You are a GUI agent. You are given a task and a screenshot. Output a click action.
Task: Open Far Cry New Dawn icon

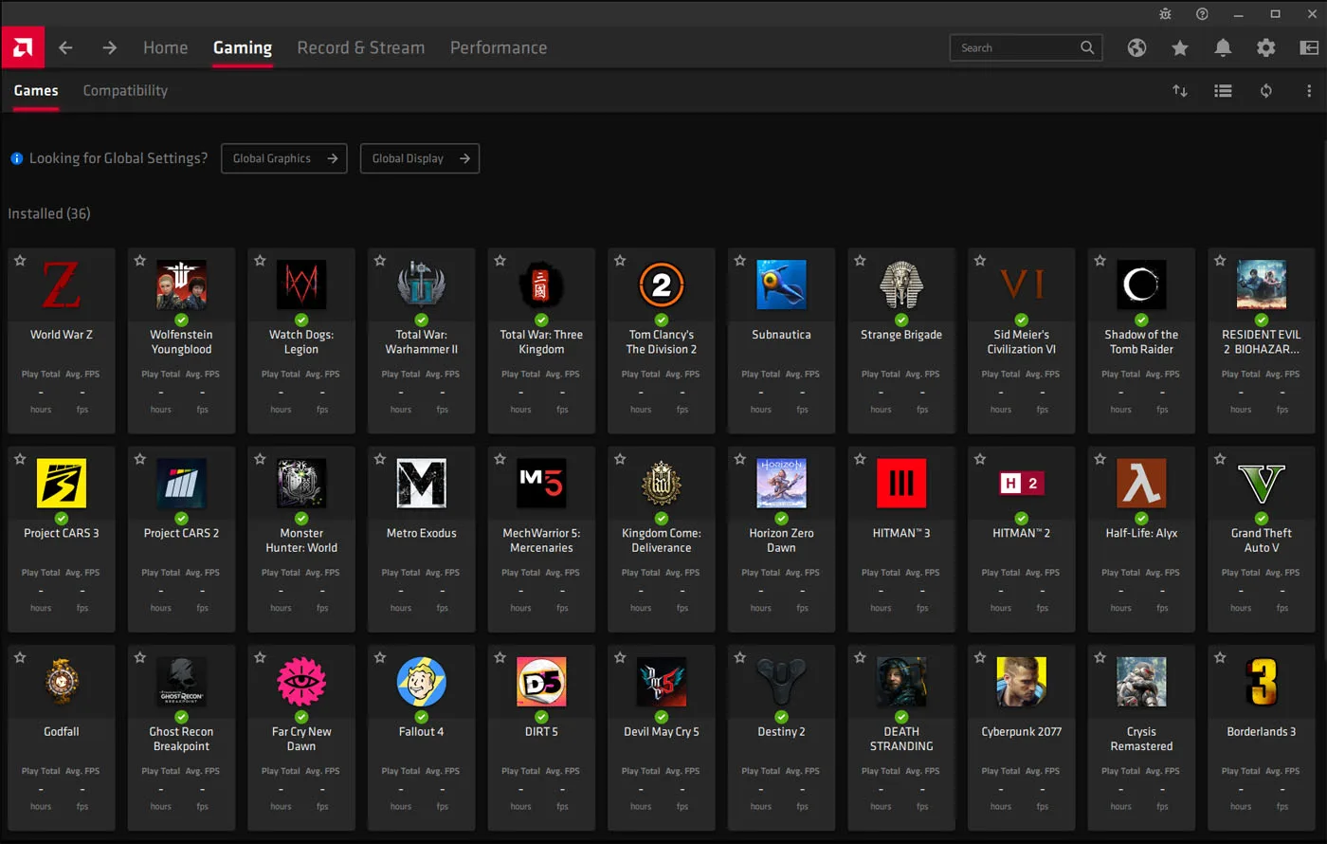301,681
